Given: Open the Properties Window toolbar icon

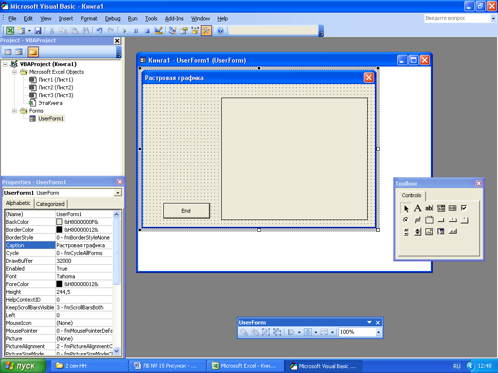Looking at the screenshot, I should click(183, 31).
